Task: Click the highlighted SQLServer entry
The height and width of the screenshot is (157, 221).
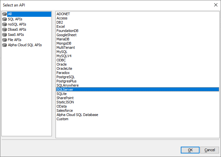Action: (x=138, y=89)
